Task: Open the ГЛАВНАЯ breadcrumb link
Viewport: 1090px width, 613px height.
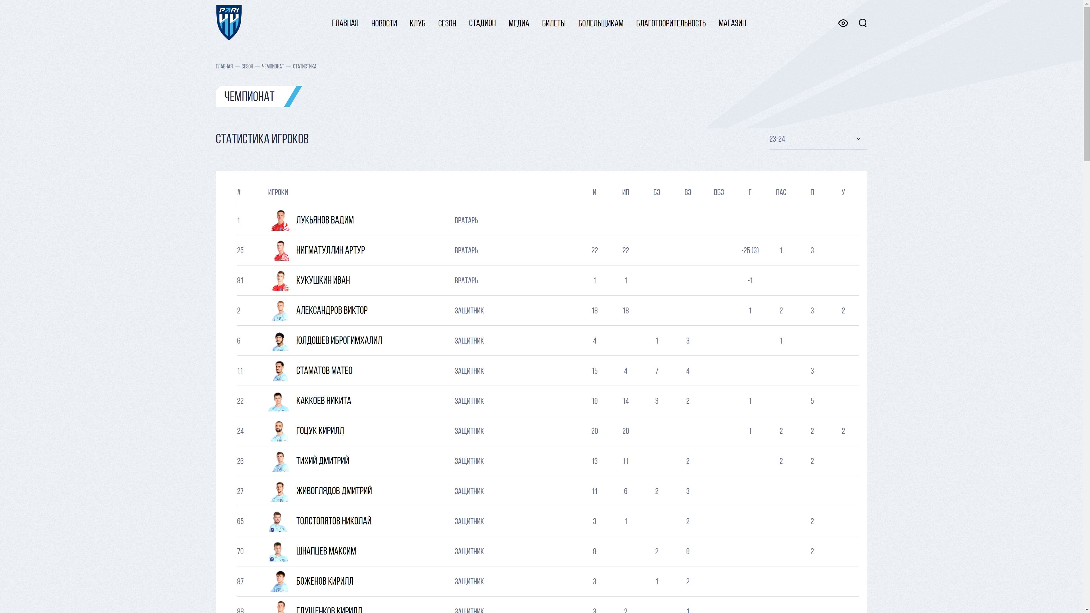Action: pos(224,66)
